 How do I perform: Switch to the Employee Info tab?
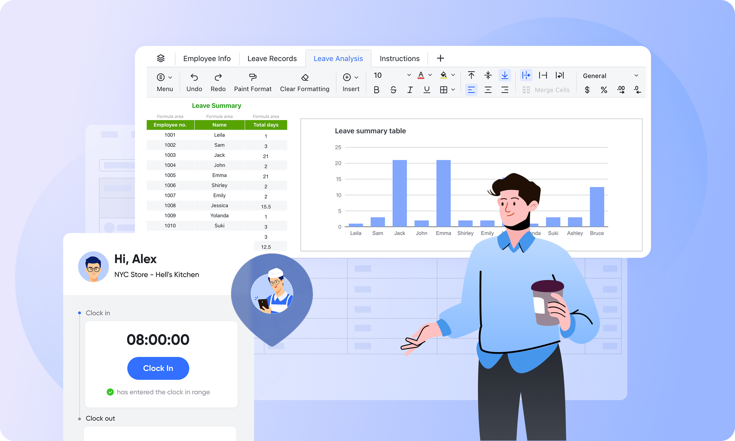point(207,58)
